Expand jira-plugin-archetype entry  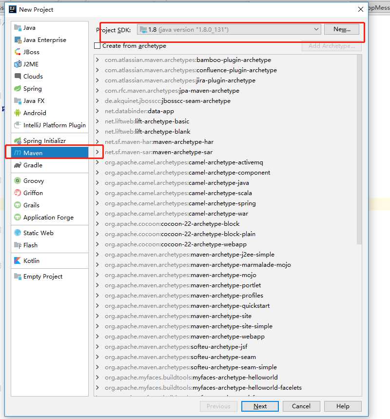[97, 80]
